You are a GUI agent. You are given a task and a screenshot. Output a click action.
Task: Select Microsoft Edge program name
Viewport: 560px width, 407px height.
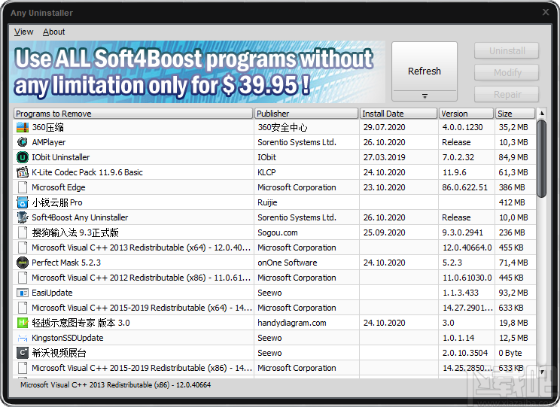click(59, 187)
